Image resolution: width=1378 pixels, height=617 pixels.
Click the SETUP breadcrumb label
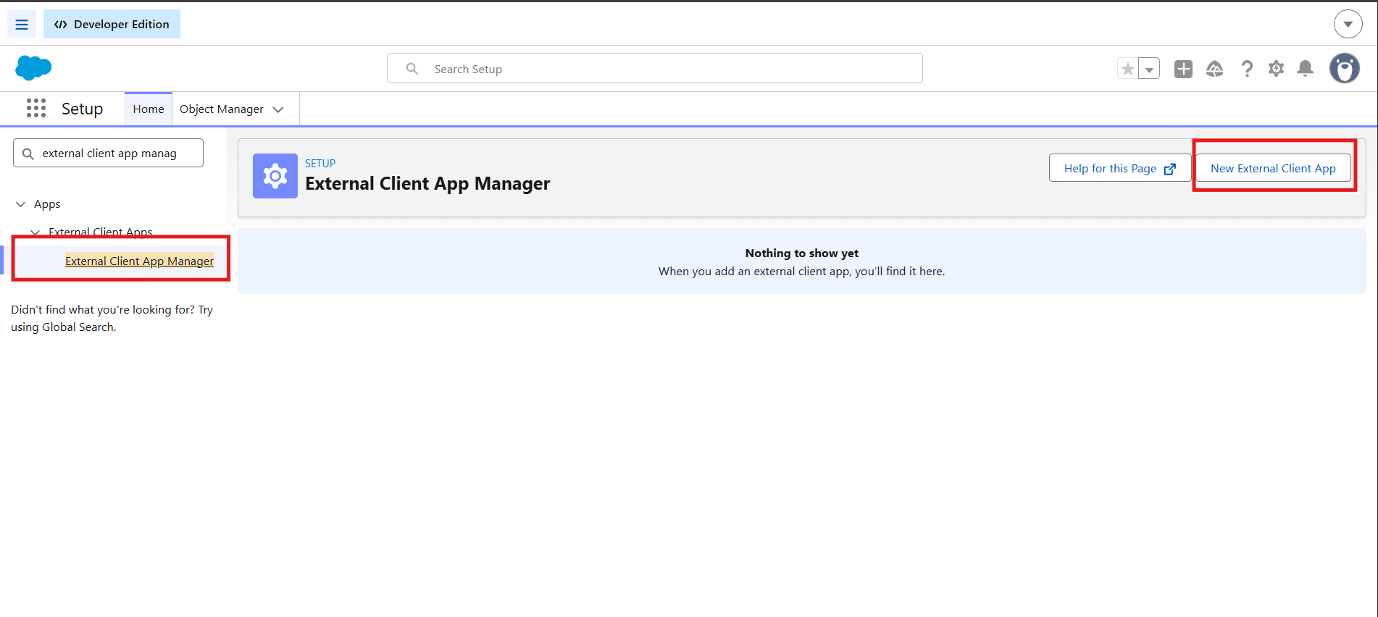pyautogui.click(x=320, y=163)
